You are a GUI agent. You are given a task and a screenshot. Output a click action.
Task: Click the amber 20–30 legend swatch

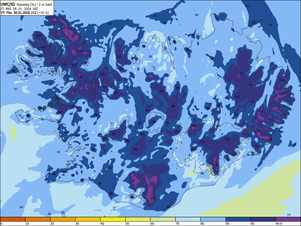[x=63, y=219]
